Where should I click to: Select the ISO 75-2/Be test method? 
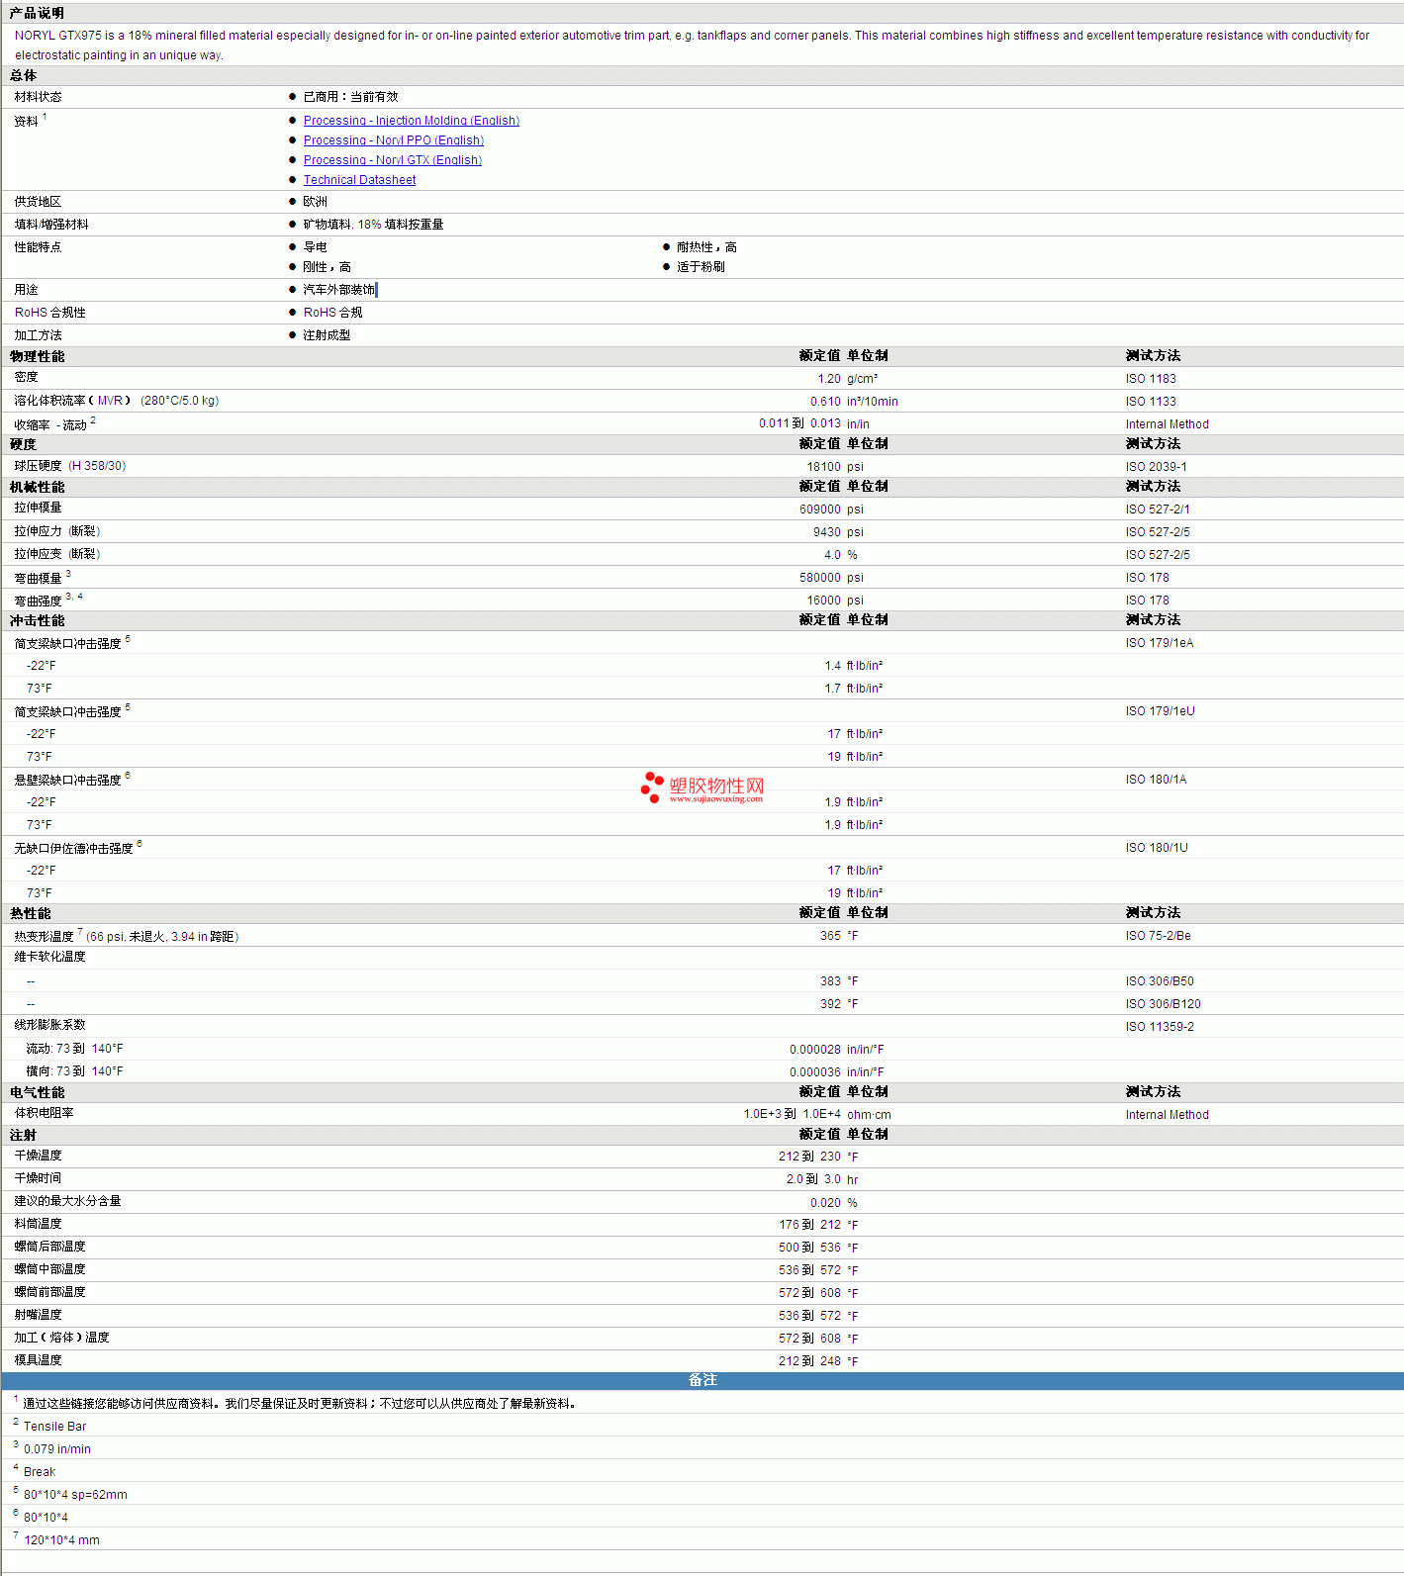point(1158,936)
